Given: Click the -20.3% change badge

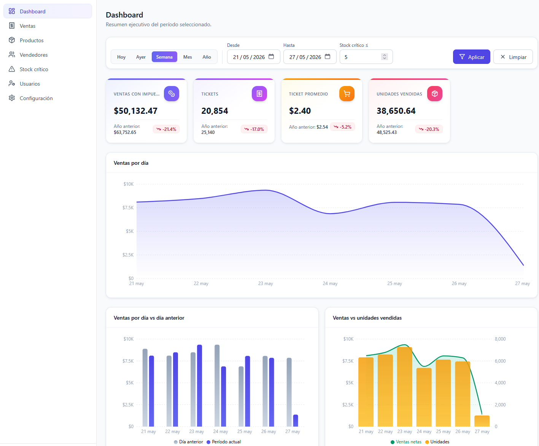Looking at the screenshot, I should click(429, 129).
